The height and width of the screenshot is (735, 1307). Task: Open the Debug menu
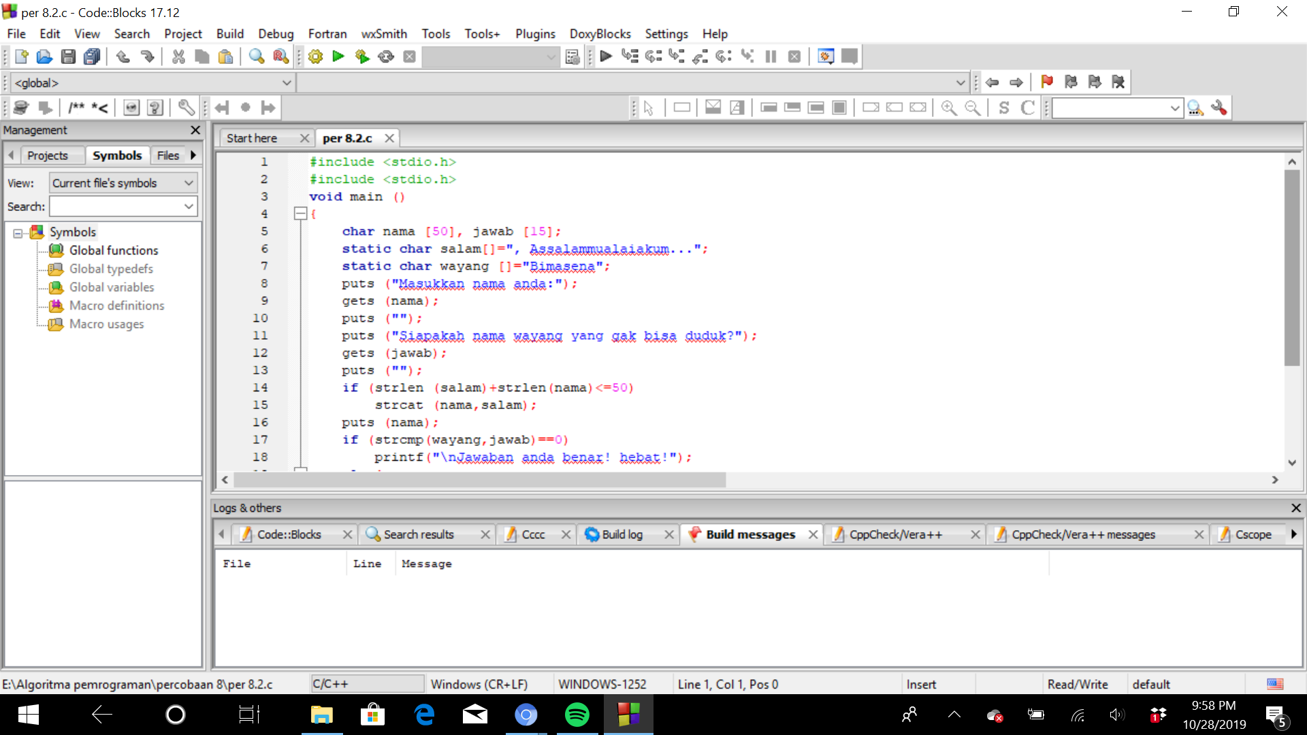(x=276, y=33)
